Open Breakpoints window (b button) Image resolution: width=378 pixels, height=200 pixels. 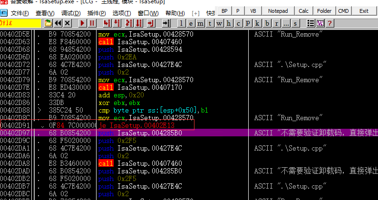click(267, 23)
